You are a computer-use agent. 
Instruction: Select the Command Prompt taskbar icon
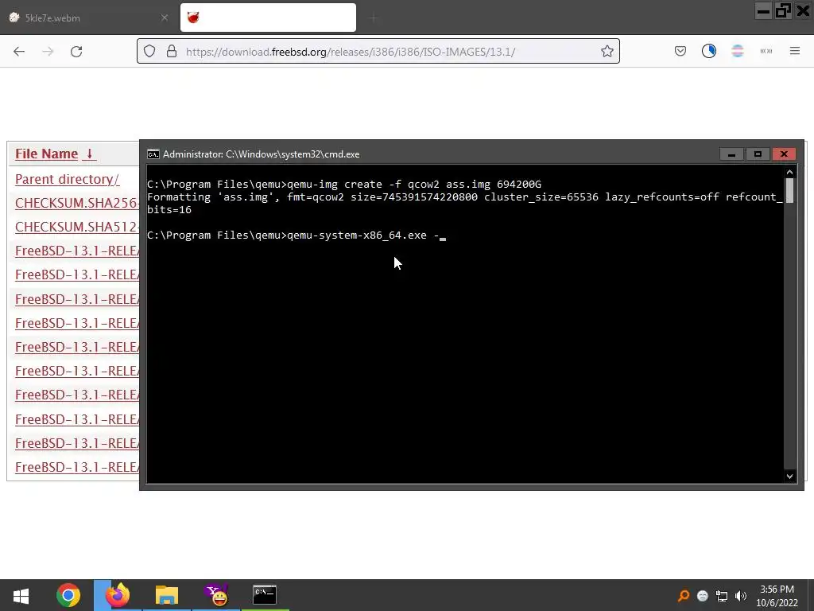pyautogui.click(x=265, y=595)
